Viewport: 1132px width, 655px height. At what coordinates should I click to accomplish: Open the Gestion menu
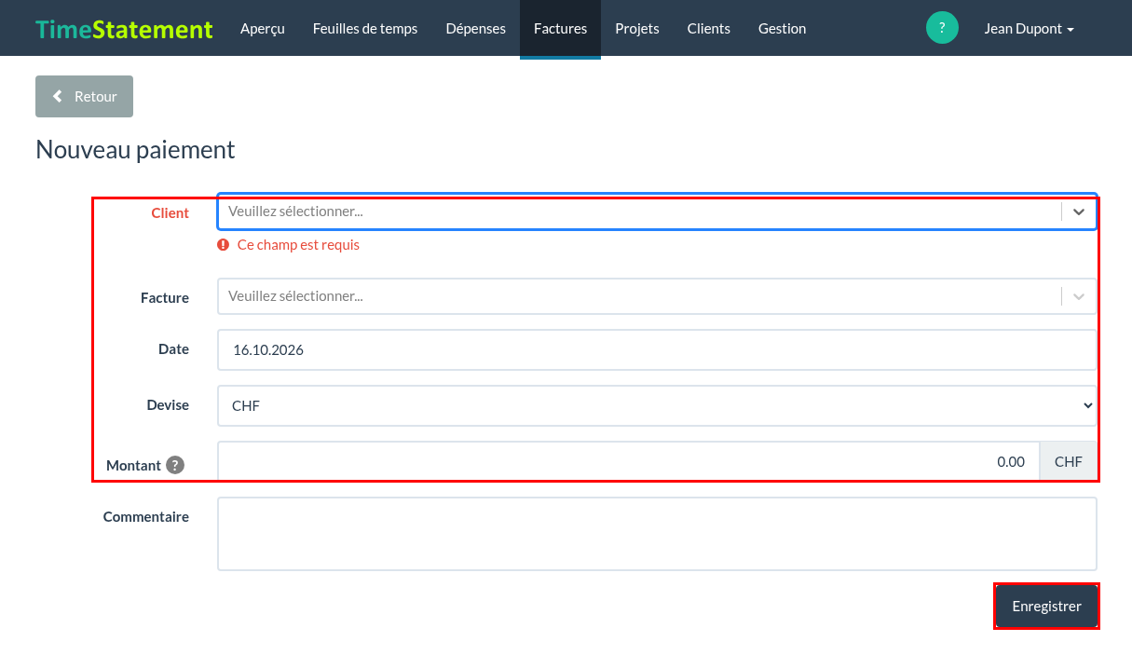[783, 28]
